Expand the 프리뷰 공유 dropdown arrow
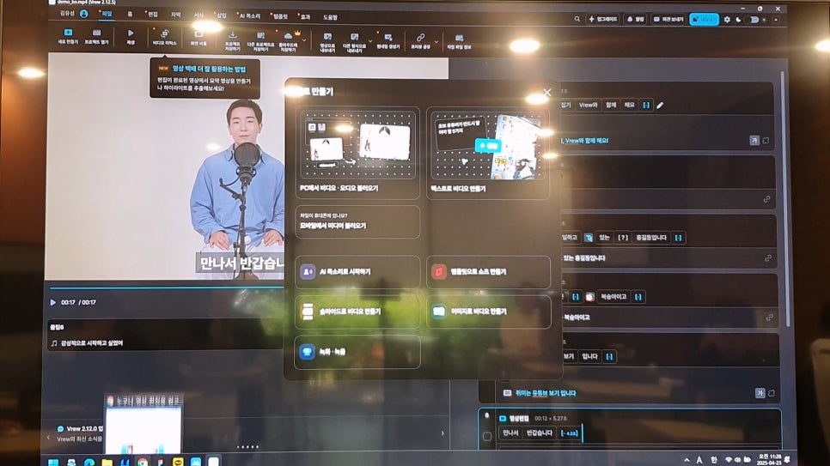Viewport: 830px width, 466px height. point(436,40)
